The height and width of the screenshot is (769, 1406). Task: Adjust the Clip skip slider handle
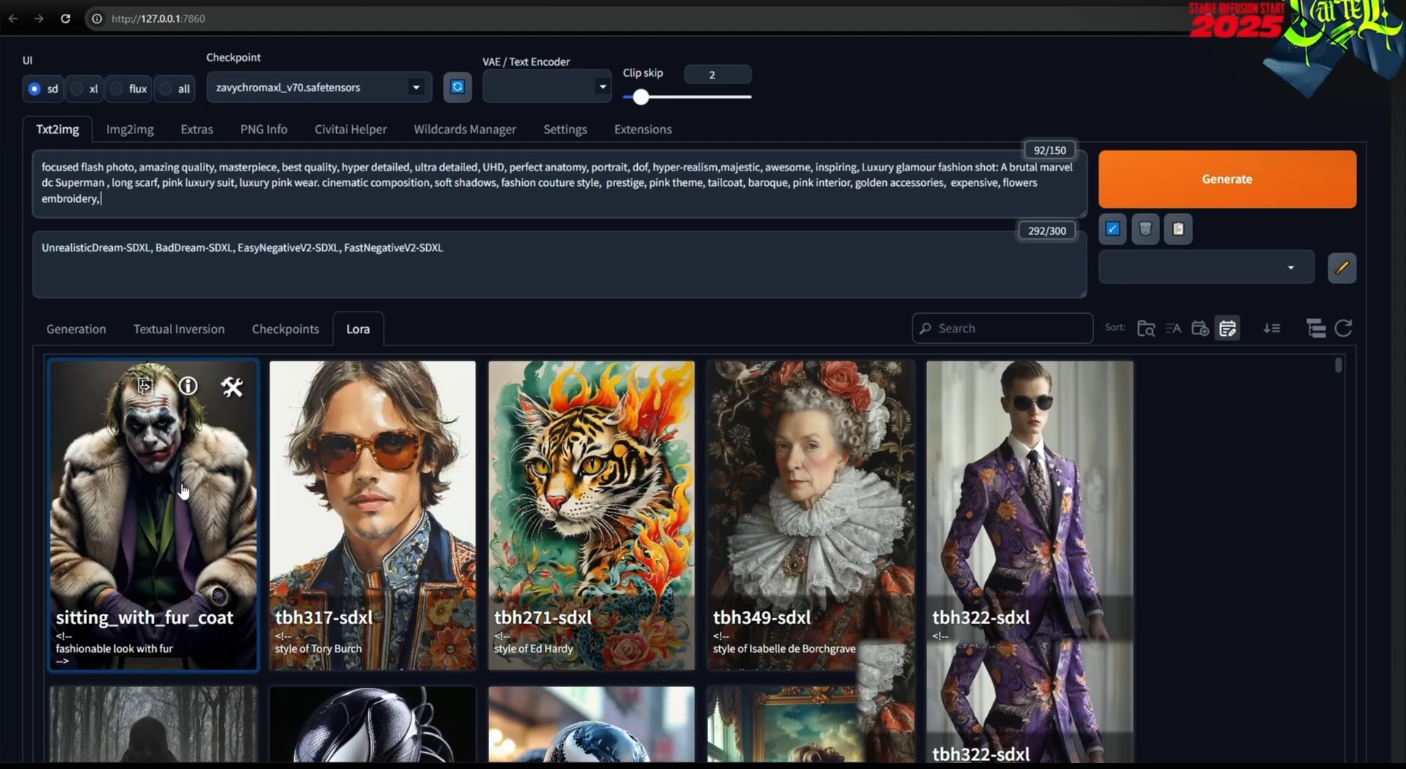coord(641,97)
